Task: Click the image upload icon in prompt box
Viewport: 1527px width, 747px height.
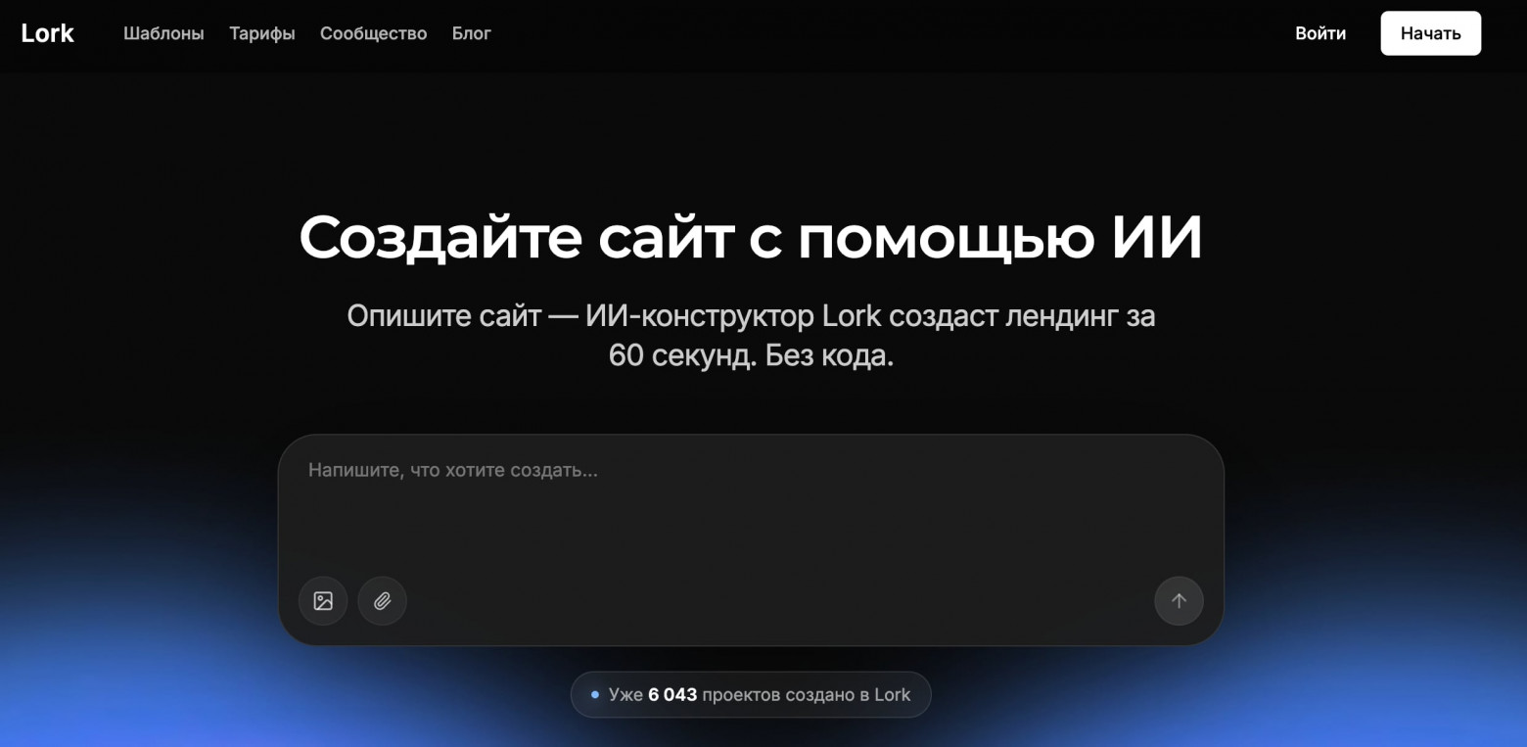Action: point(323,601)
